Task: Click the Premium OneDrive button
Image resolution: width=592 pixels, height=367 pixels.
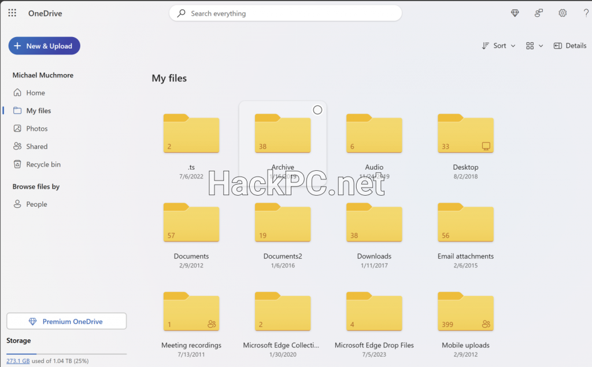Action: (x=66, y=321)
